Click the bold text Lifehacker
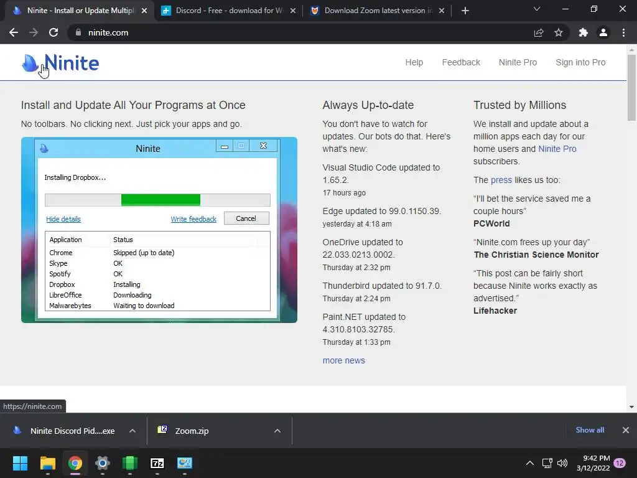This screenshot has height=478, width=637. coord(495,311)
